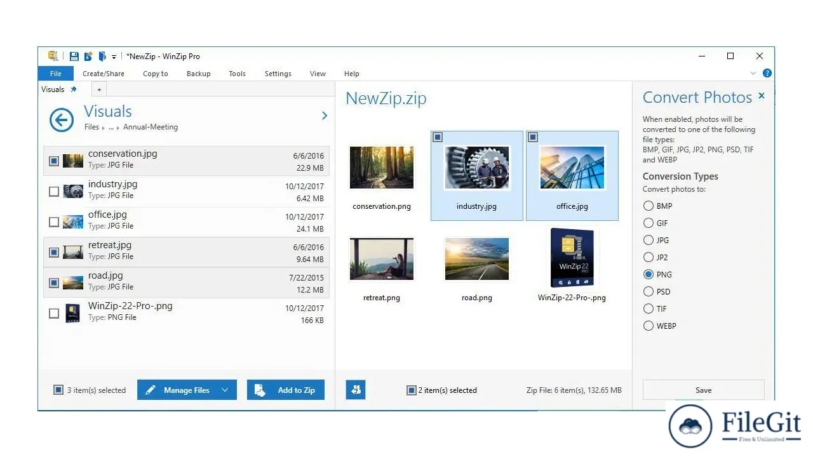Select the JPG conversion type
This screenshot has height=457, width=813.
click(x=648, y=240)
